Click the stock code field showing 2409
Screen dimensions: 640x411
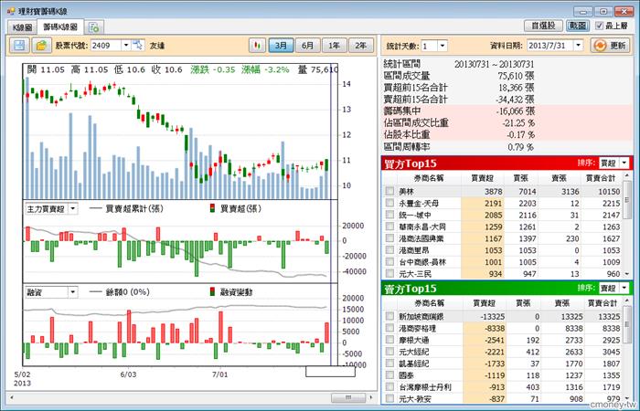coord(106,46)
